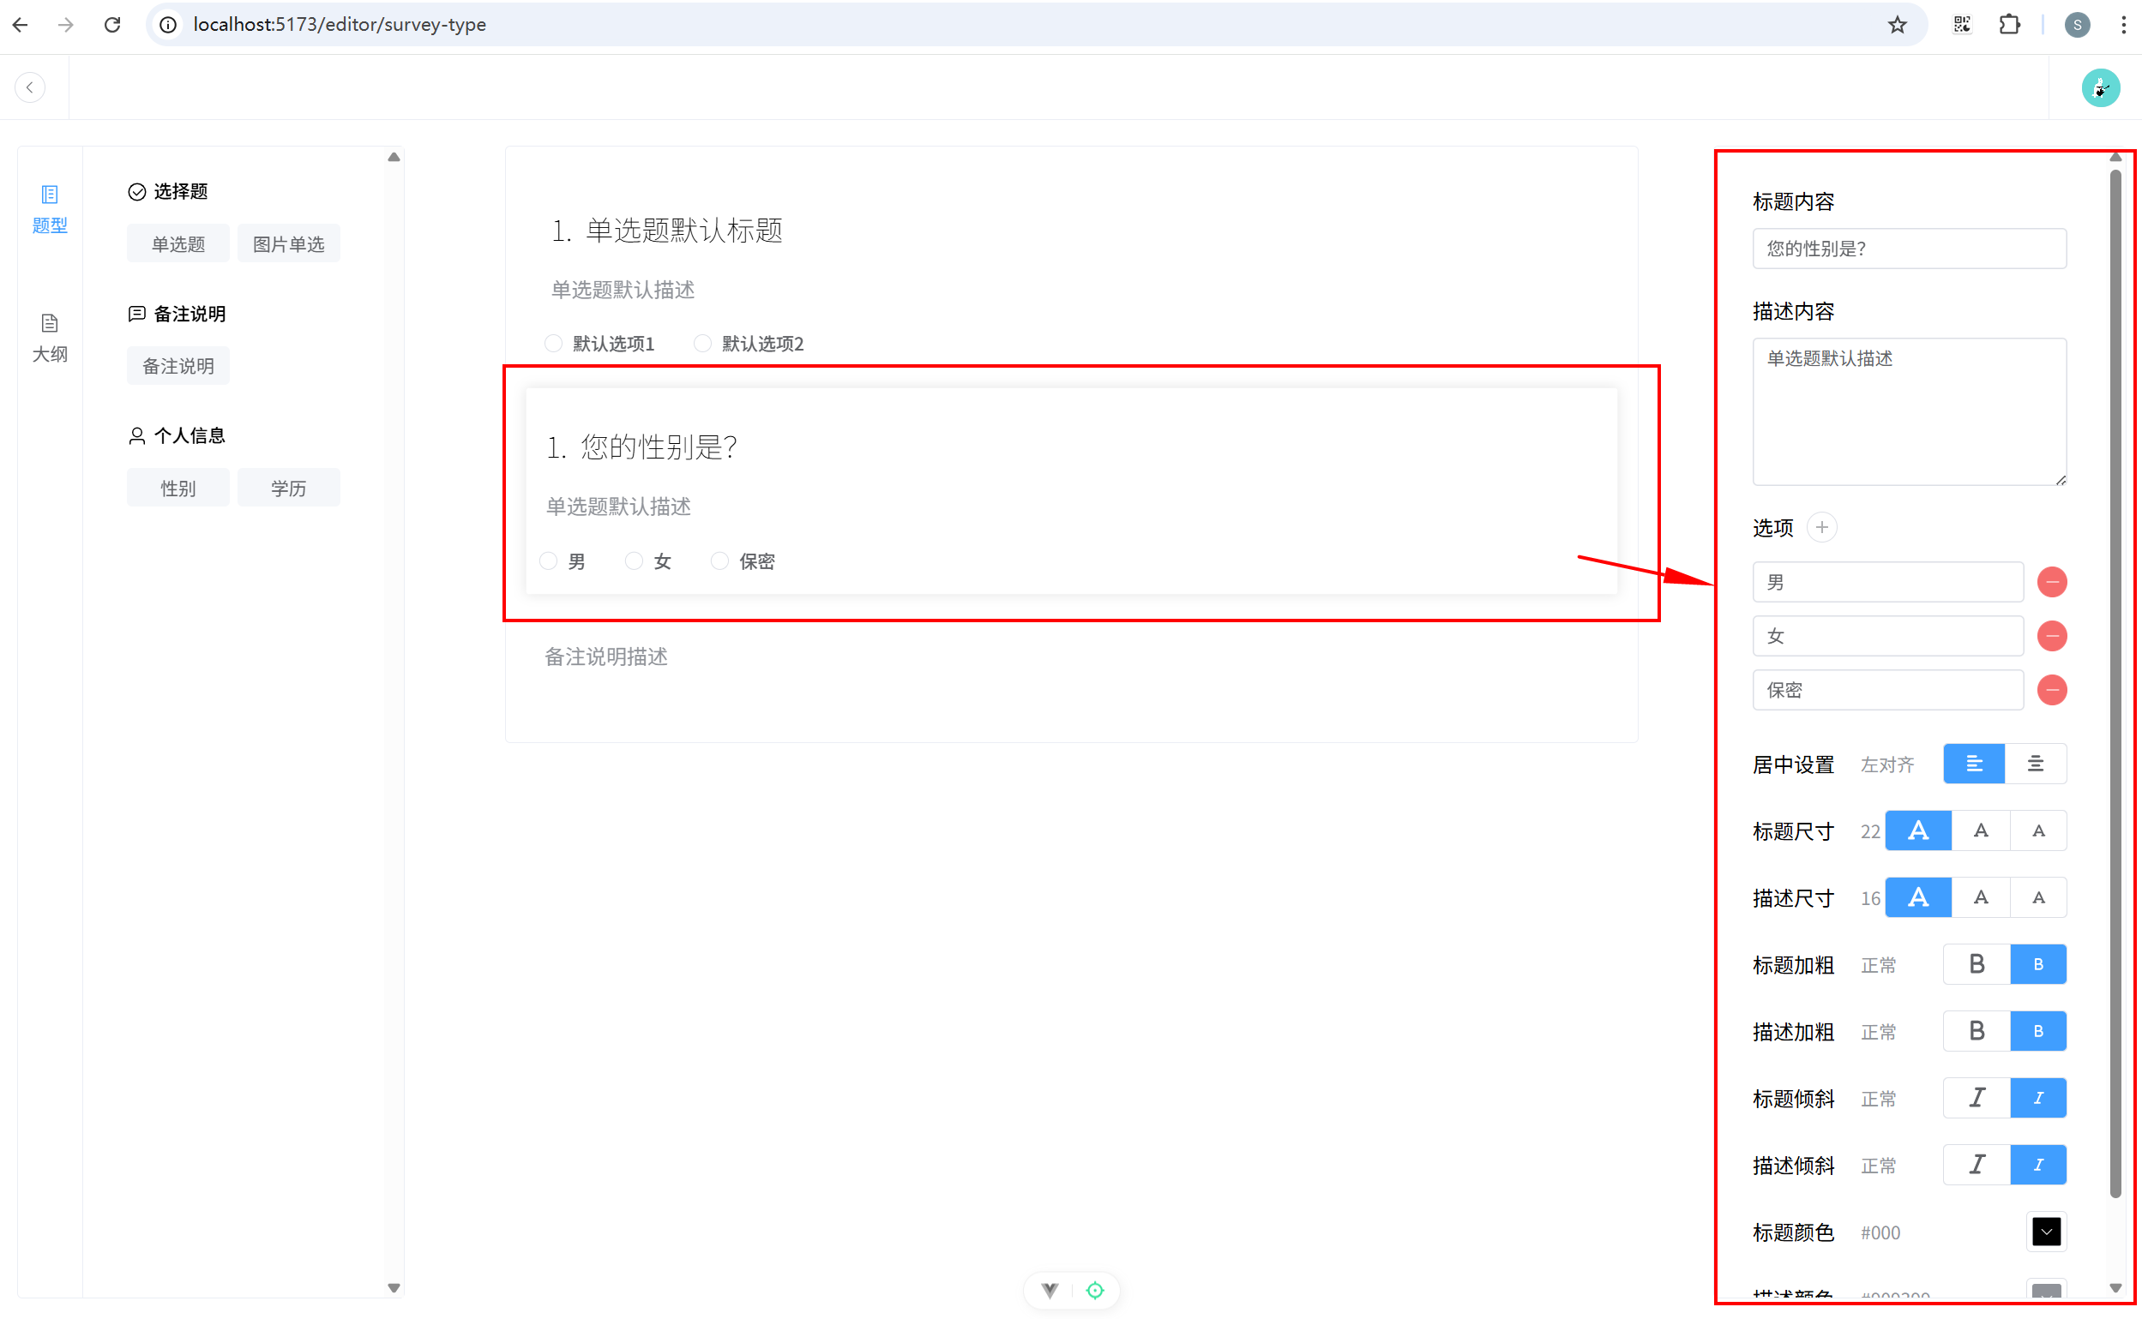2142x1319 pixels.
Task: Open the 标题颜色 color picker dropdown
Action: [2046, 1232]
